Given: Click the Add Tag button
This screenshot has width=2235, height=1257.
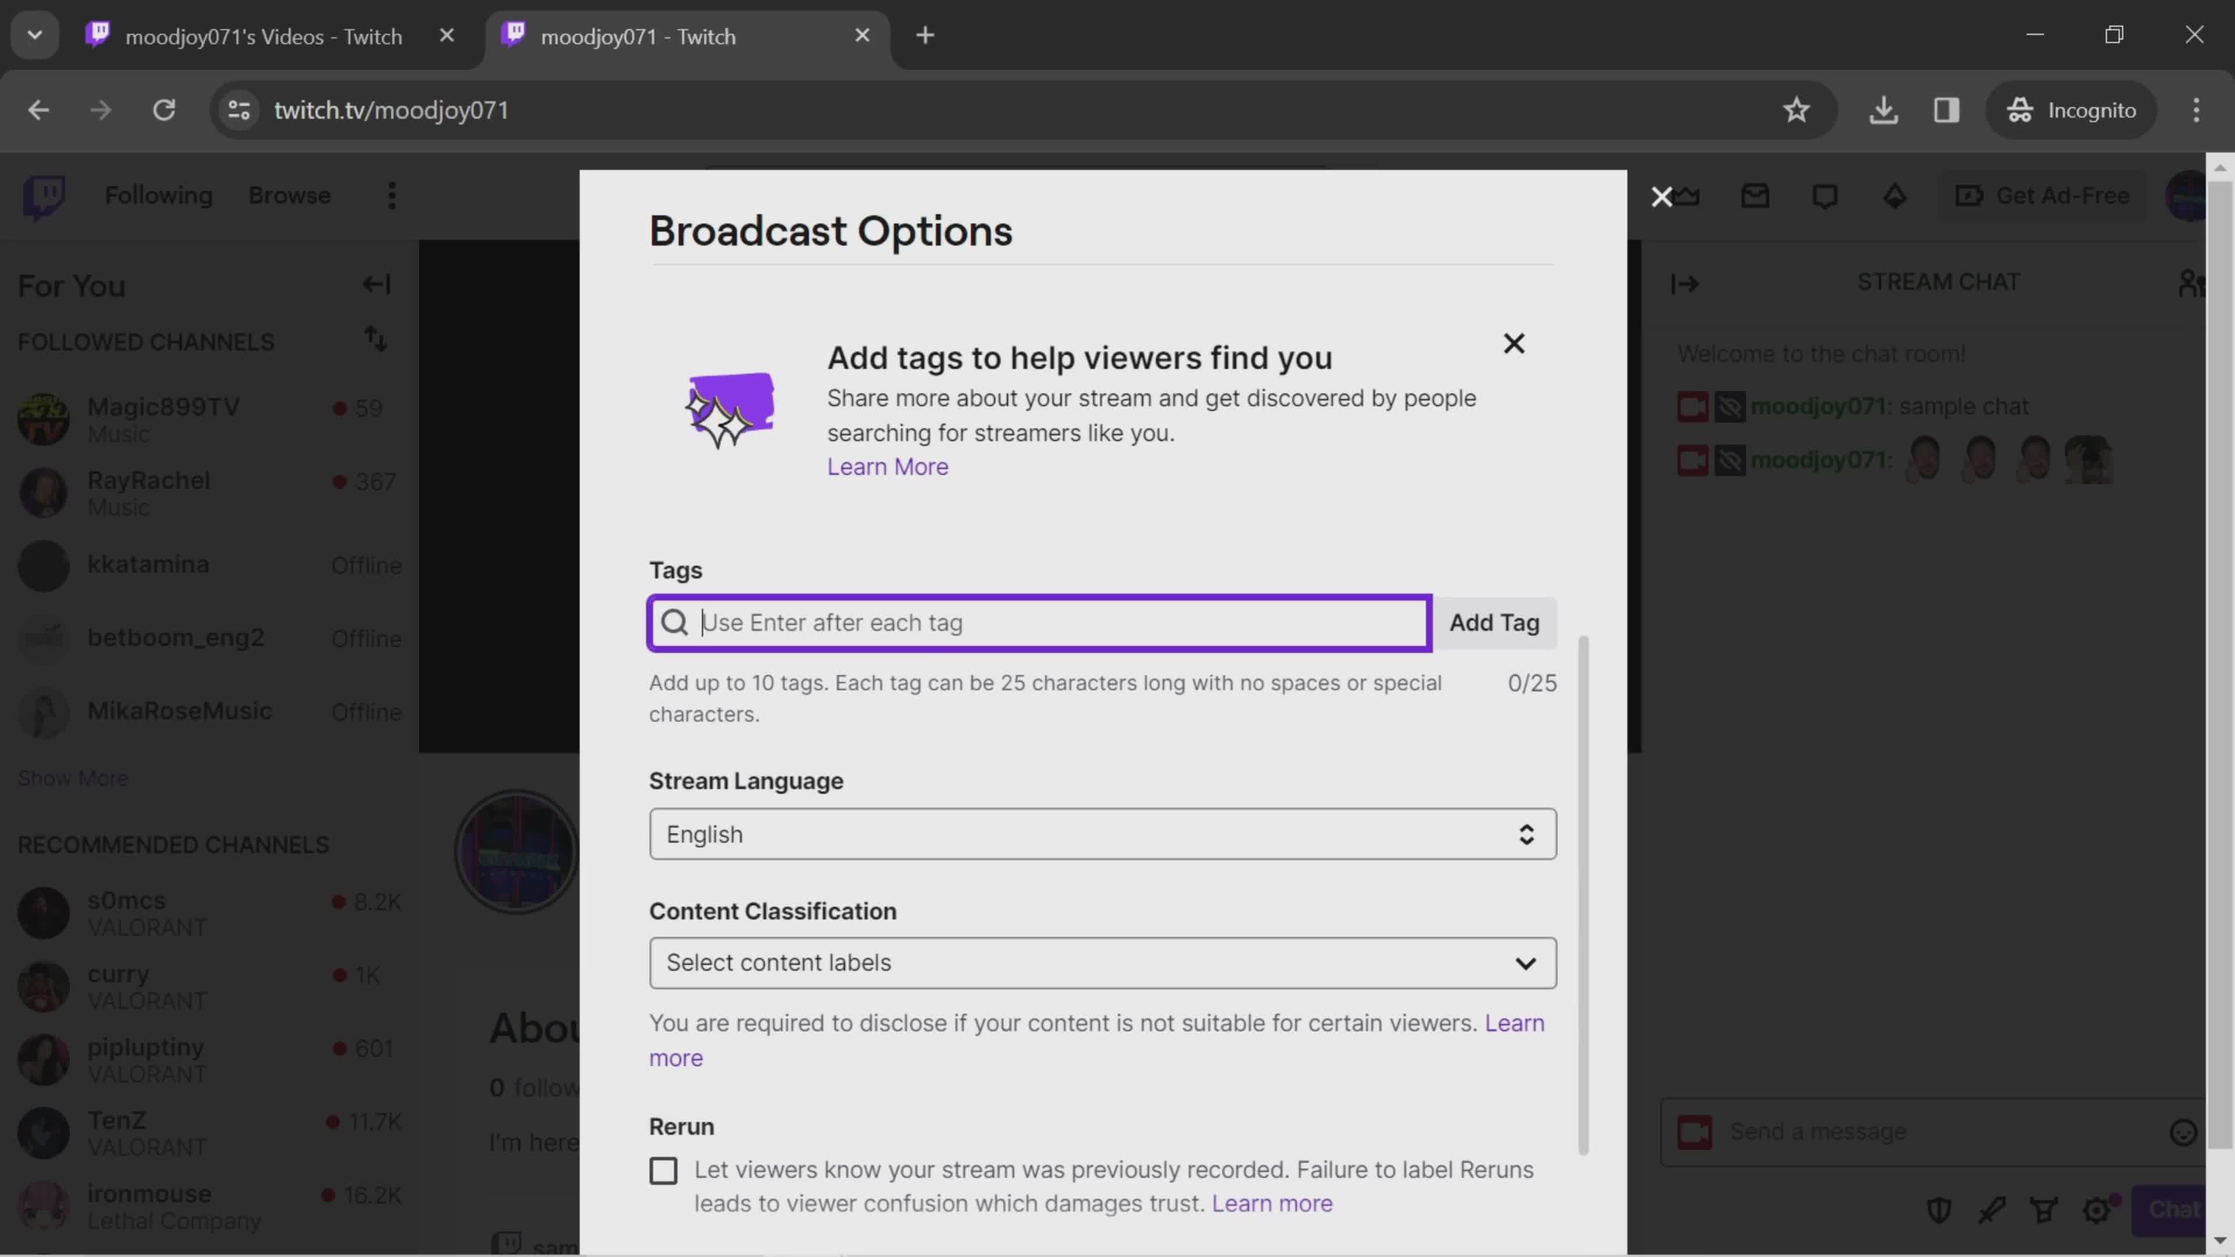Looking at the screenshot, I should [x=1493, y=622].
